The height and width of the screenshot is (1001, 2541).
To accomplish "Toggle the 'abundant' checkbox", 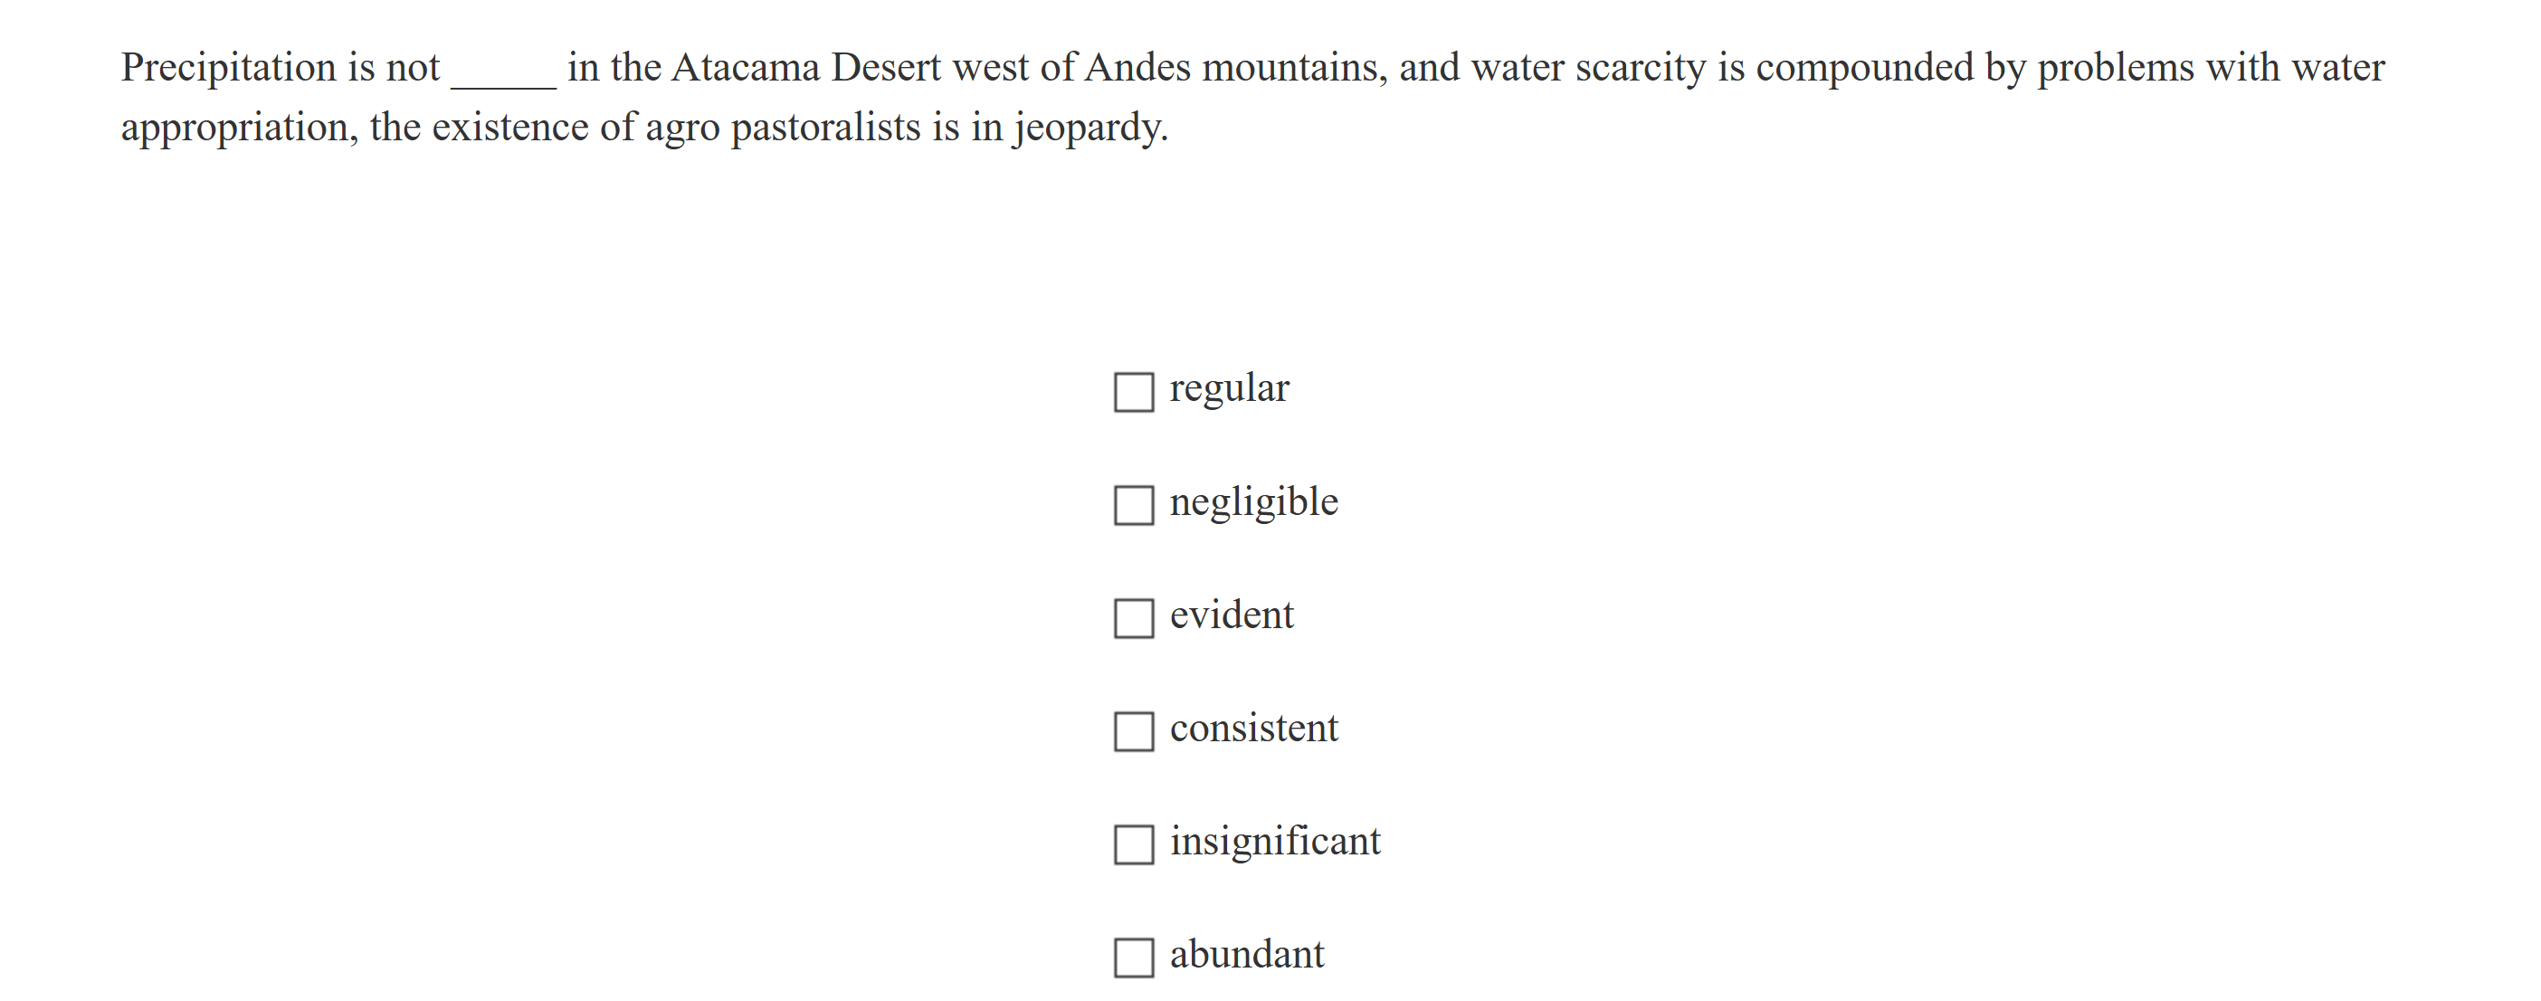I will coord(1133,958).
